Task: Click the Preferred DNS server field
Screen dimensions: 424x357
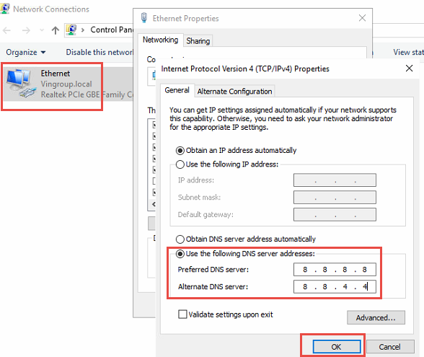Action: (335, 270)
